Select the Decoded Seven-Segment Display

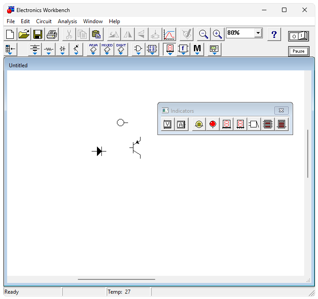(240, 124)
